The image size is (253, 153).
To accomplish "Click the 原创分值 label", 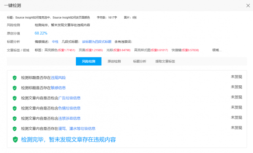I will coord(13,33).
